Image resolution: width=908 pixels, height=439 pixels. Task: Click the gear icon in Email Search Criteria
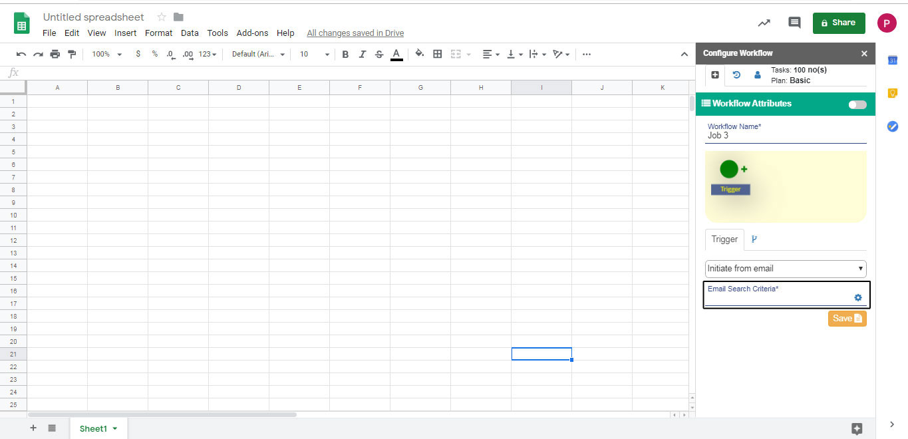857,298
